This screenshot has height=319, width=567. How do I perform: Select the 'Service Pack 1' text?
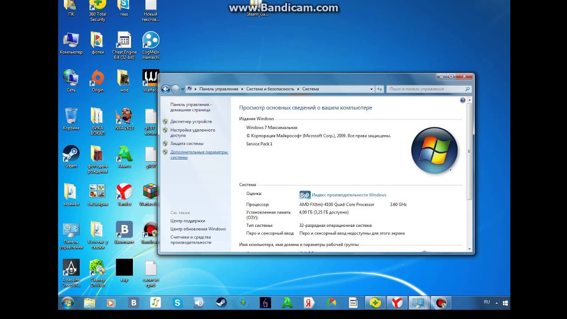(259, 144)
